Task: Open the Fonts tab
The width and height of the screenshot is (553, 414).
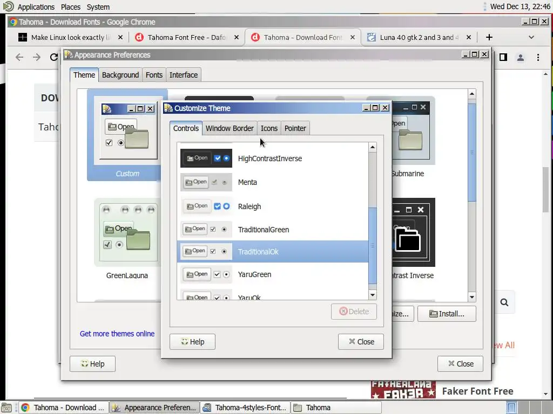Action: [x=154, y=75]
